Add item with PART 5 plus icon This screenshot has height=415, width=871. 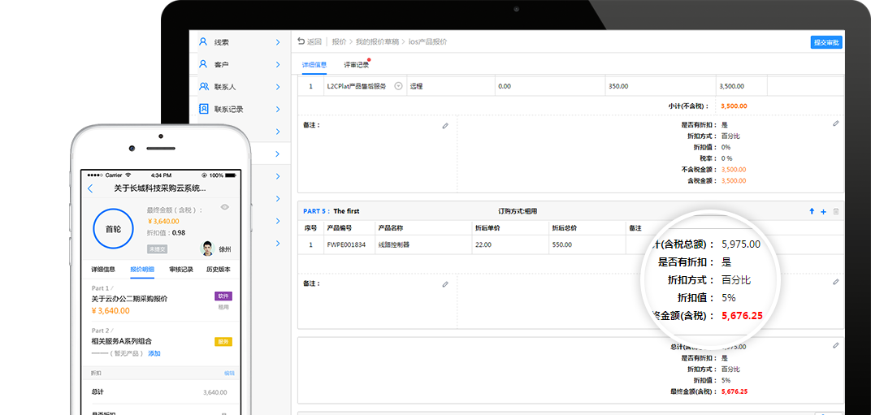pyautogui.click(x=823, y=212)
